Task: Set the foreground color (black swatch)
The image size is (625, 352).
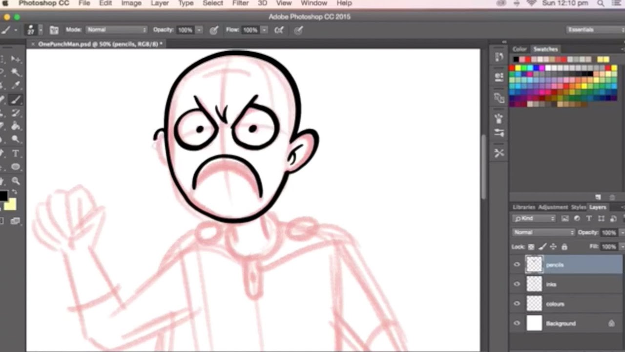Action: tap(3, 196)
